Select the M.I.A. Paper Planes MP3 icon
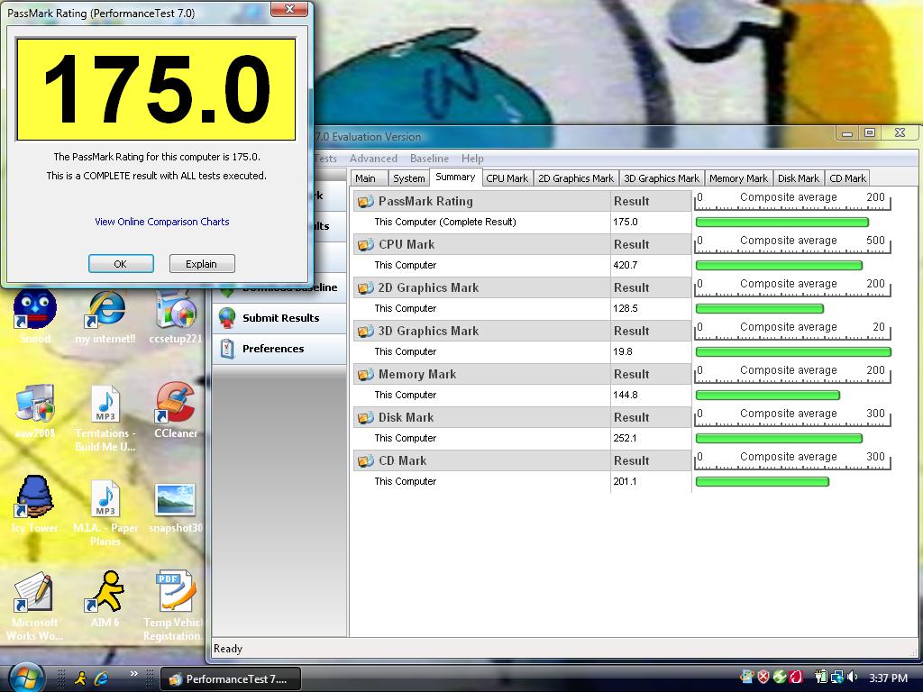923x692 pixels. coord(106,498)
